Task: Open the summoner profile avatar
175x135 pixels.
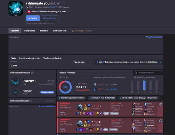Action: [16, 9]
